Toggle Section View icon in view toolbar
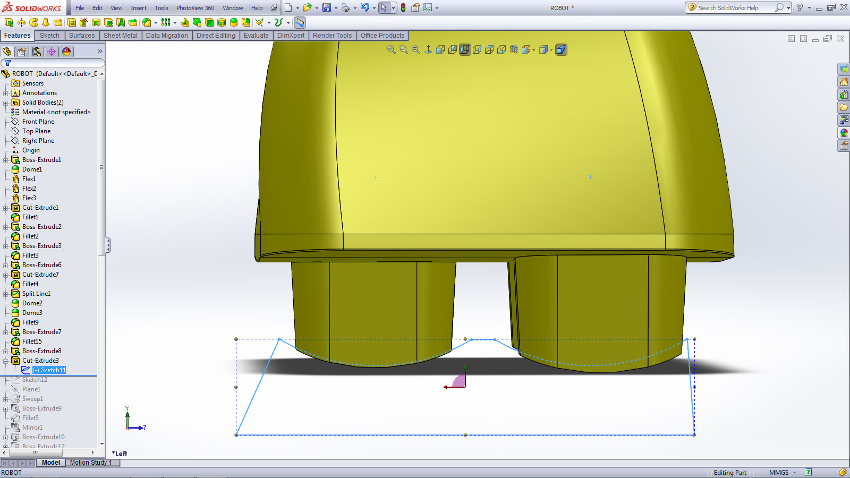 pos(514,49)
